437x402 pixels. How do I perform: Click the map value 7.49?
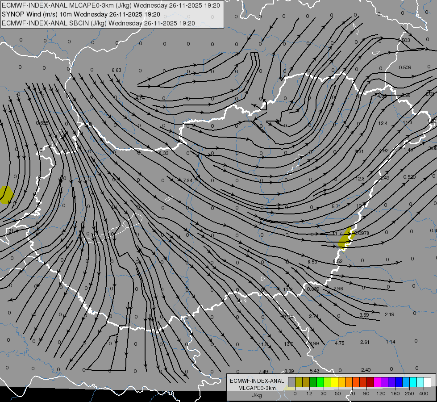coord(263,371)
